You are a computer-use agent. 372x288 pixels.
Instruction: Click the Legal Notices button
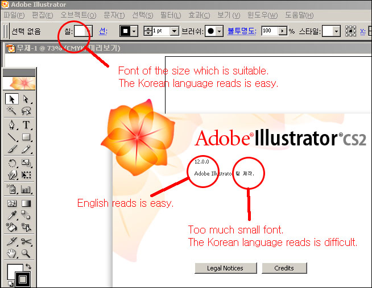[x=226, y=268]
